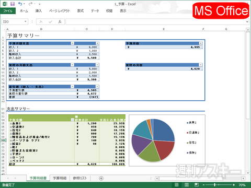Open the 予測月収 header filter dropdown
Viewport: 251px width, 188px height.
(x=201, y=43)
